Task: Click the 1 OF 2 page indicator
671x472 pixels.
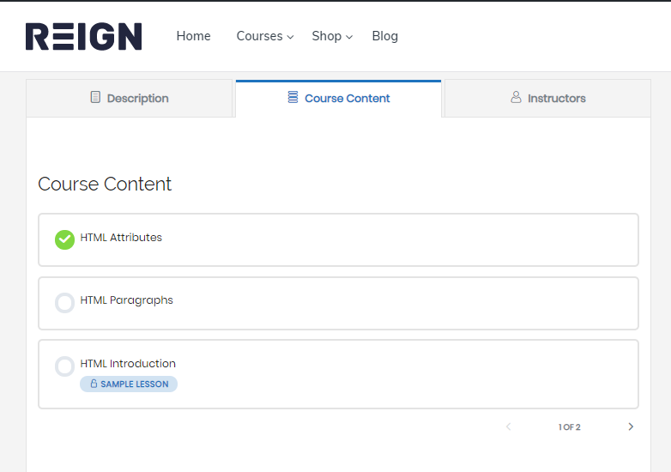Action: click(569, 427)
